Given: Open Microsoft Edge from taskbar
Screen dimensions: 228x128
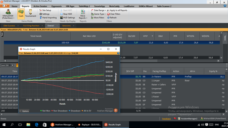Looking at the screenshot, I should [36, 125].
